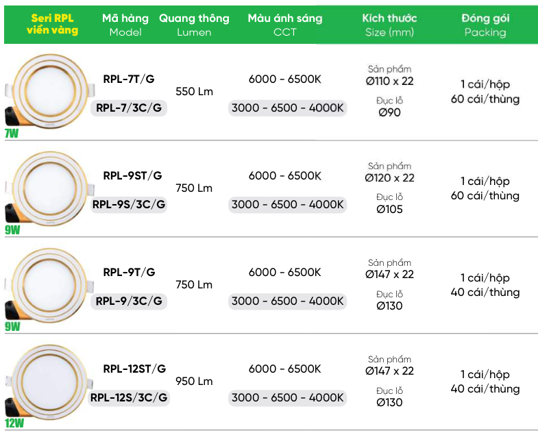The width and height of the screenshot is (538, 435).
Task: Click the green 7W wattage label
Action: click(12, 133)
